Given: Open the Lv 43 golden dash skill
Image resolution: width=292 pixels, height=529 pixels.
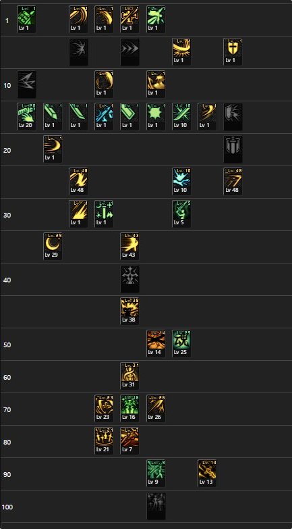Looking at the screenshot, I should tap(129, 247).
